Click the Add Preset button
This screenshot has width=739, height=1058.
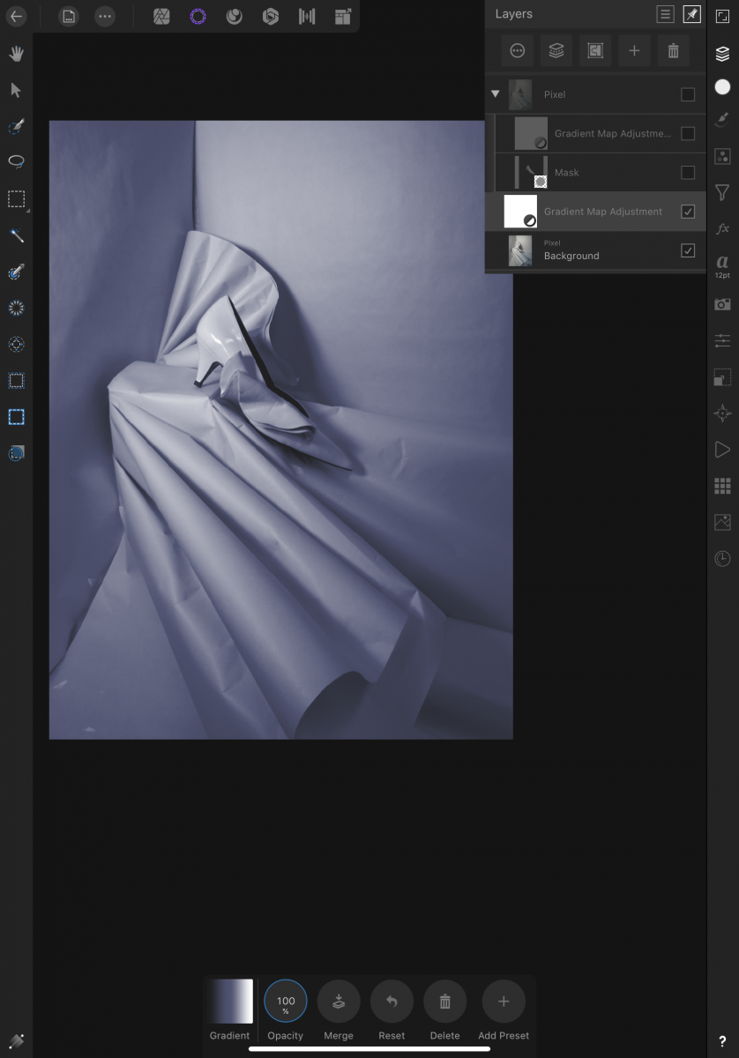coord(504,1002)
